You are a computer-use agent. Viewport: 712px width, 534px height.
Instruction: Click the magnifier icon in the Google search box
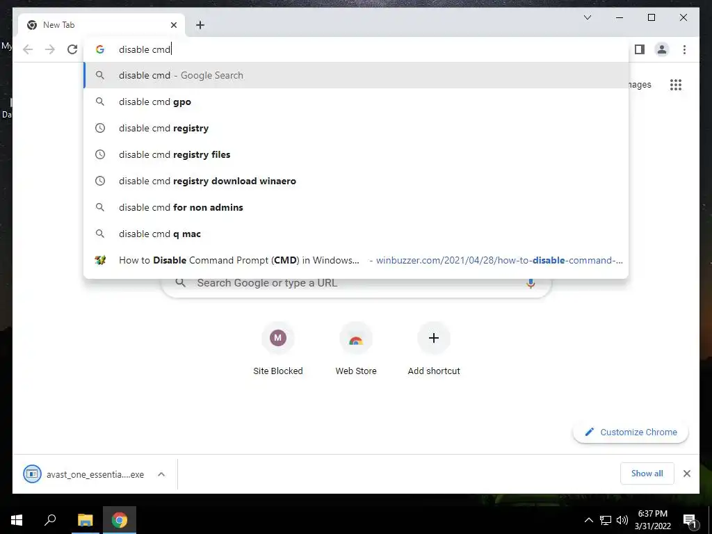tap(180, 283)
